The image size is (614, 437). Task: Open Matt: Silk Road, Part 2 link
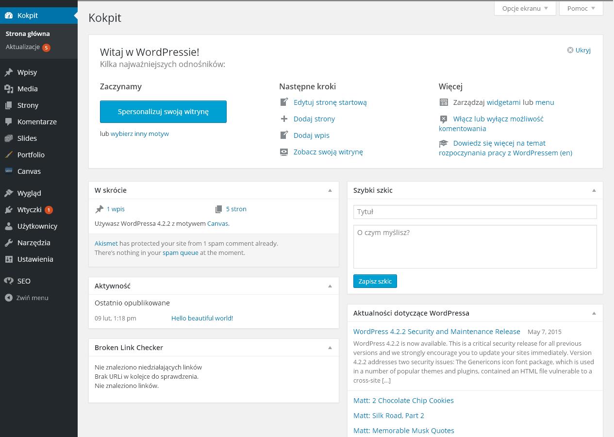click(x=389, y=416)
